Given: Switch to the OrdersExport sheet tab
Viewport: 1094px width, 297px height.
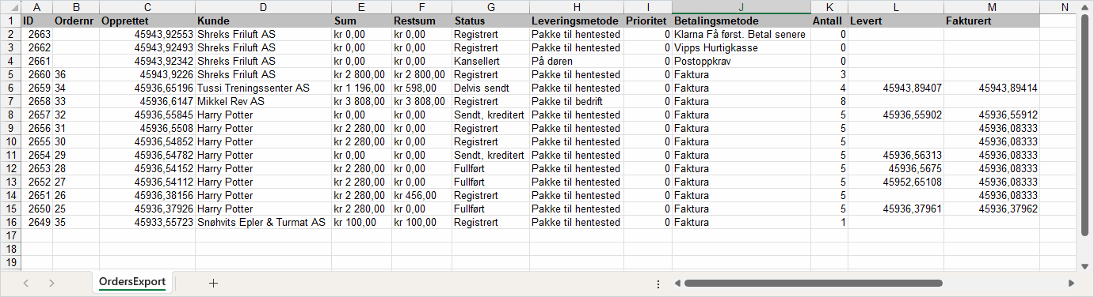Looking at the screenshot, I should tap(132, 282).
